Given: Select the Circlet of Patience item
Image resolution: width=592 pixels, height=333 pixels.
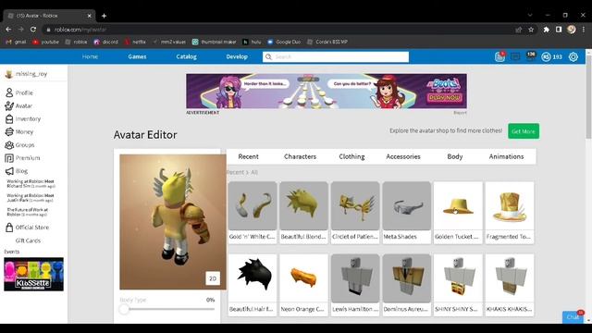Looking at the screenshot, I should click(355, 213).
